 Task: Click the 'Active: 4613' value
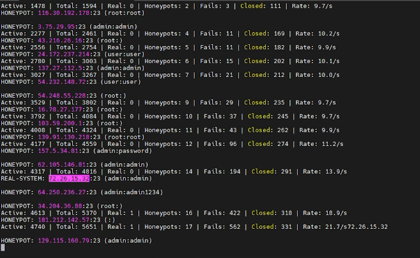23,213
